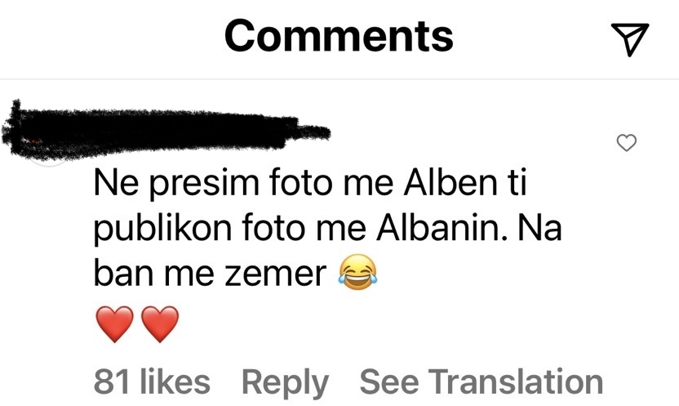Like the comment with the heart outline
This screenshot has height=406, width=679.
(626, 143)
